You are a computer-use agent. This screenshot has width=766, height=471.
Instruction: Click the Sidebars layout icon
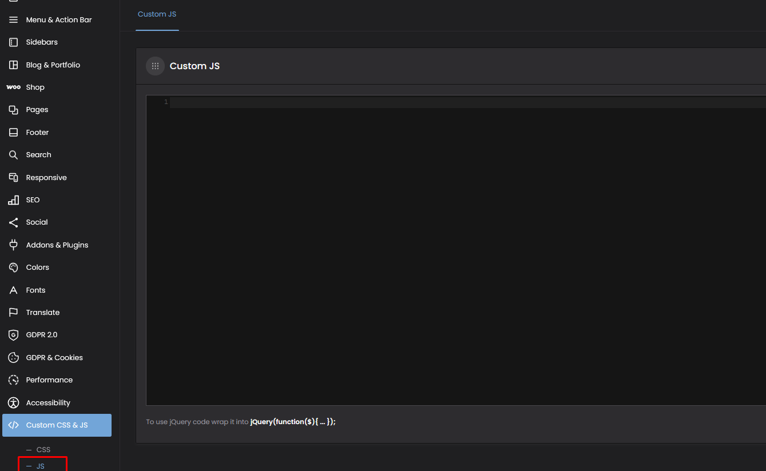point(14,42)
